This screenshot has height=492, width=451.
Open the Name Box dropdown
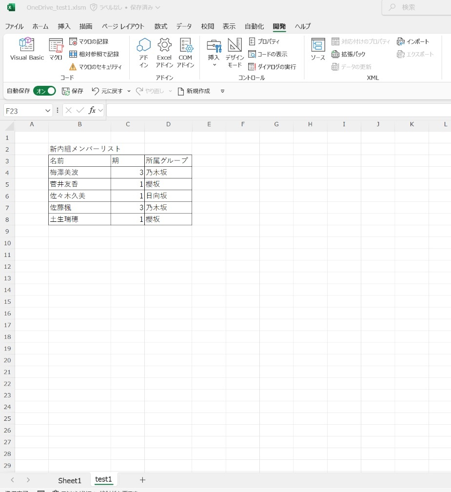pyautogui.click(x=48, y=111)
